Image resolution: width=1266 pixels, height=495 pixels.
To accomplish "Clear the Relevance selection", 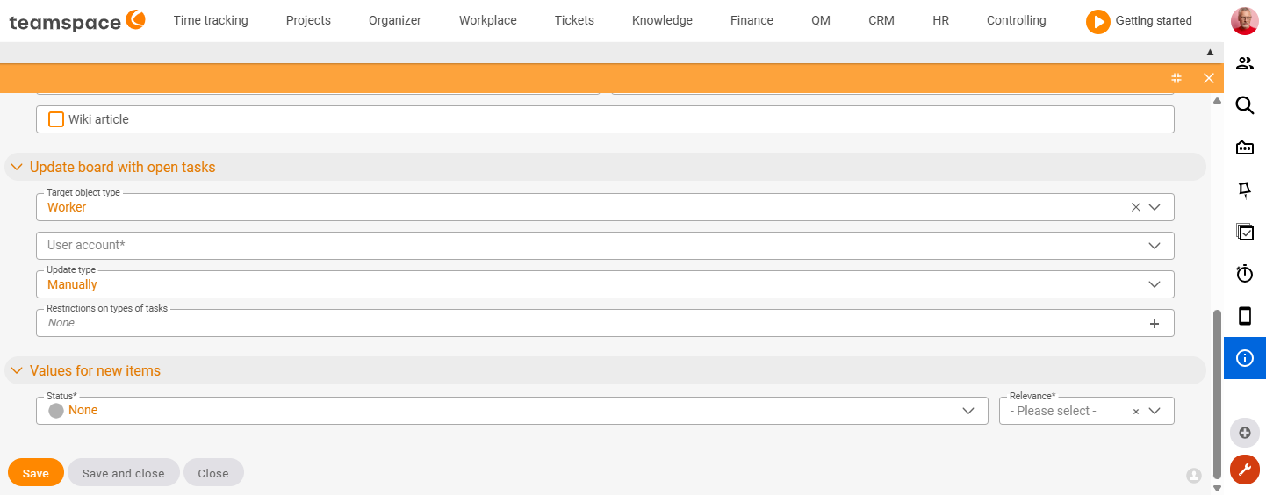I will [1135, 411].
